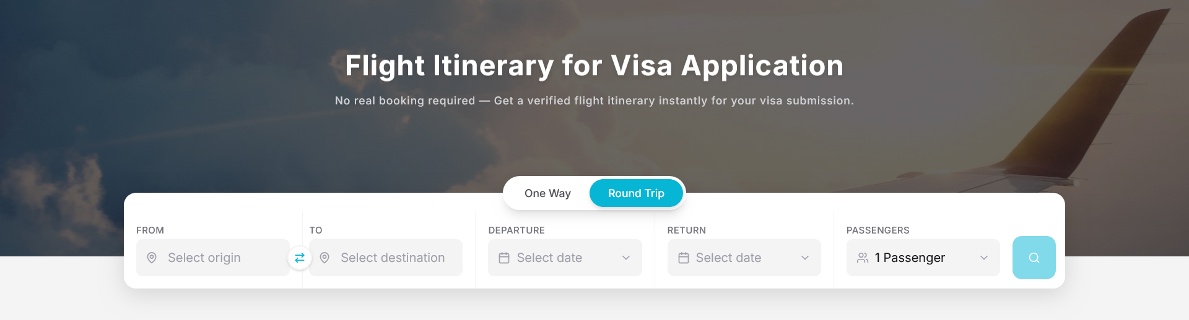The width and height of the screenshot is (1189, 320).
Task: Click the PASSENGERS field label
Action: [x=878, y=230]
